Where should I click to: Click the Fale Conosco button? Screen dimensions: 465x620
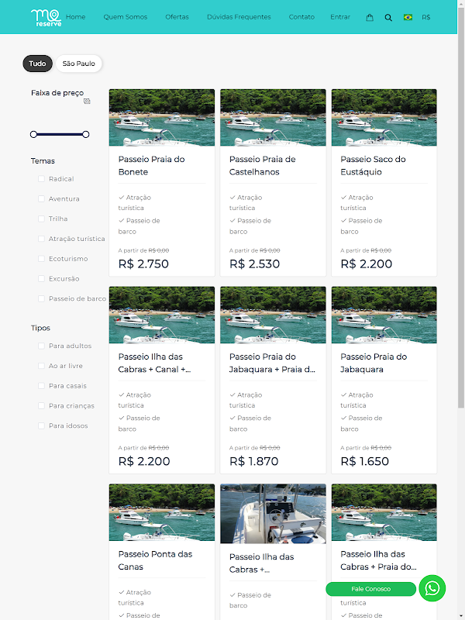(x=371, y=589)
